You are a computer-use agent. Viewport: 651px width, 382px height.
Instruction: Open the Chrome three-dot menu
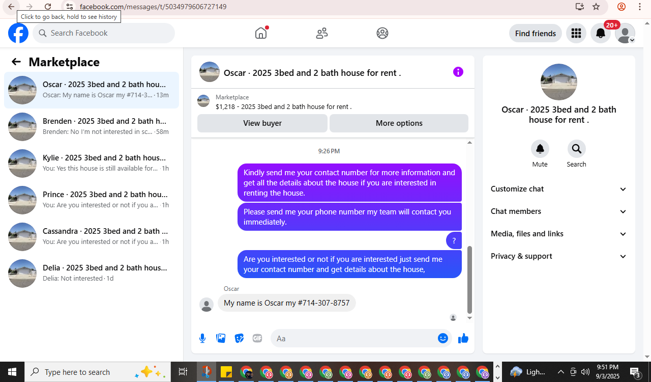[640, 7]
